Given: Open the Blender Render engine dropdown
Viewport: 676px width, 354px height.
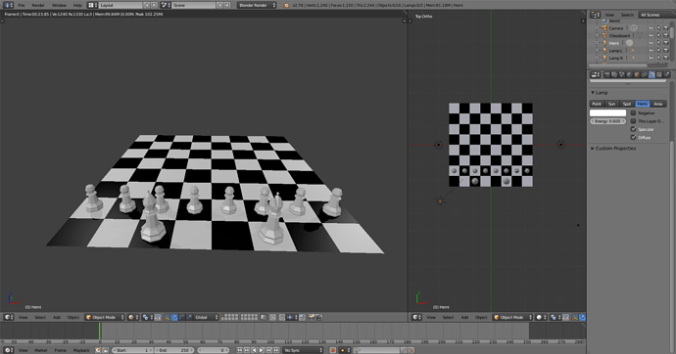Looking at the screenshot, I should pyautogui.click(x=257, y=5).
